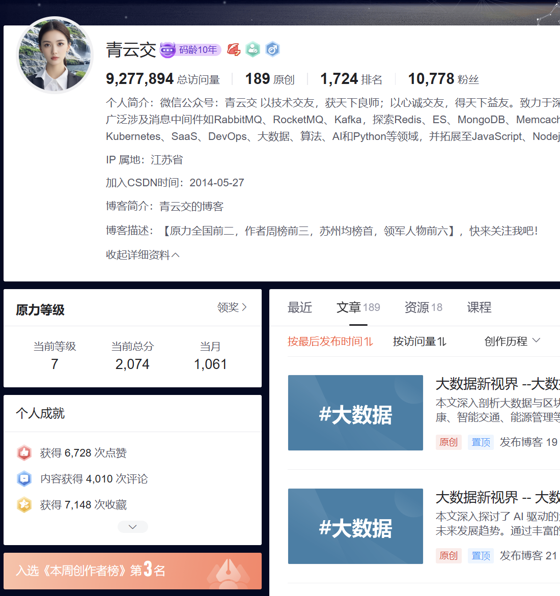This screenshot has width=560, height=596.
Task: Click 发布博客 21 text on second article
Action: tap(528, 556)
